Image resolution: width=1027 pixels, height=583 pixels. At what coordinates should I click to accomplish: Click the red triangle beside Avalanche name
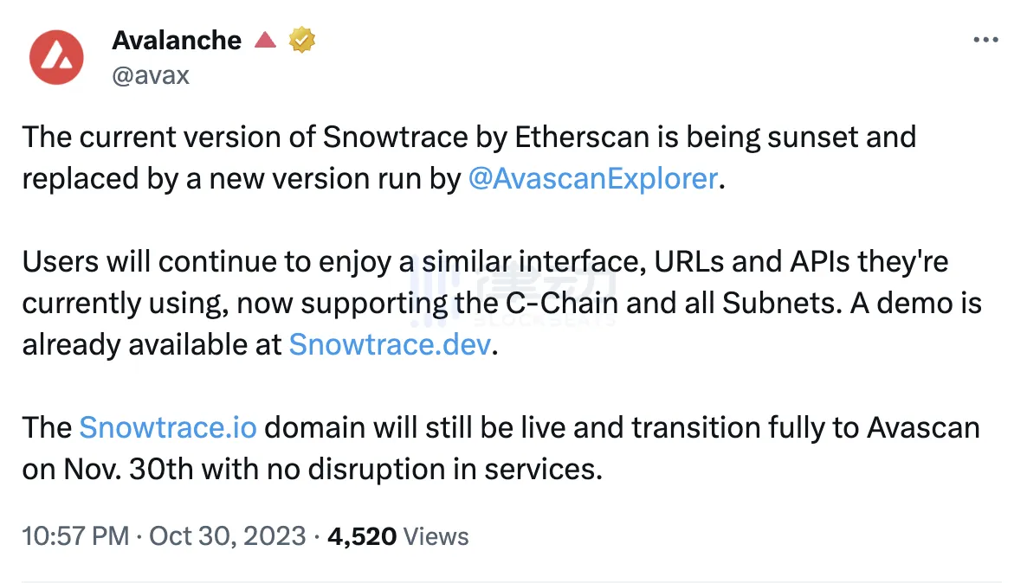pos(265,40)
